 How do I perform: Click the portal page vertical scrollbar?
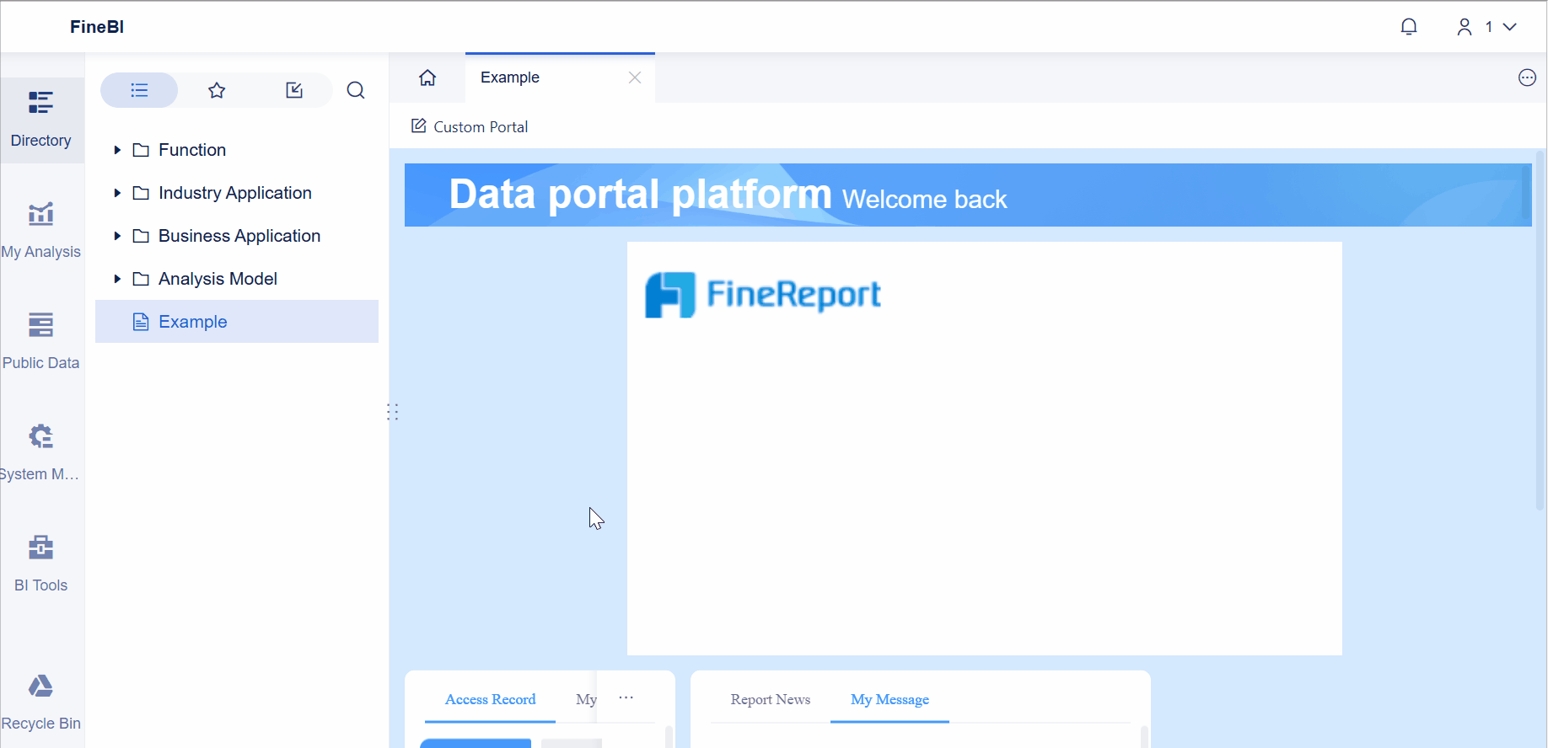[1540, 331]
